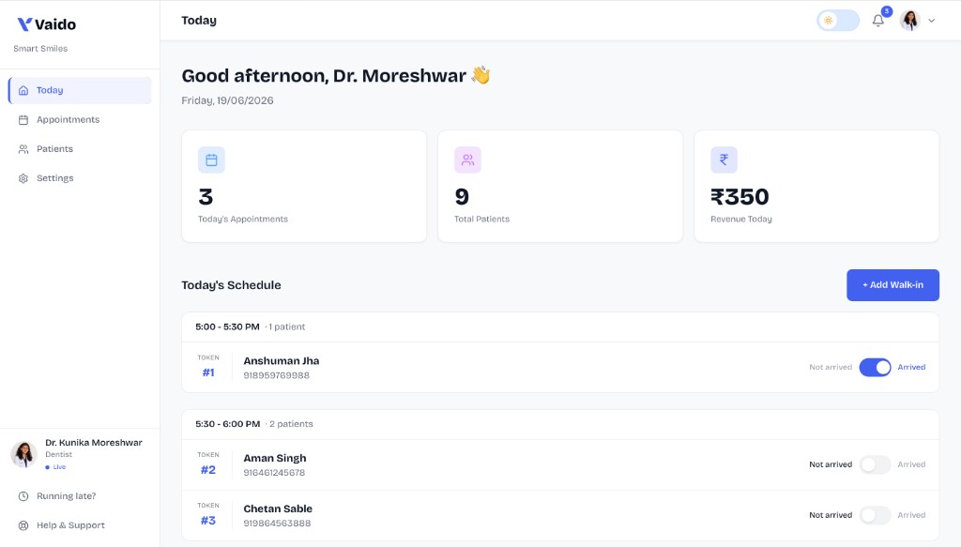Click the people icon on Total Patients card
This screenshot has width=961, height=547.
click(467, 160)
